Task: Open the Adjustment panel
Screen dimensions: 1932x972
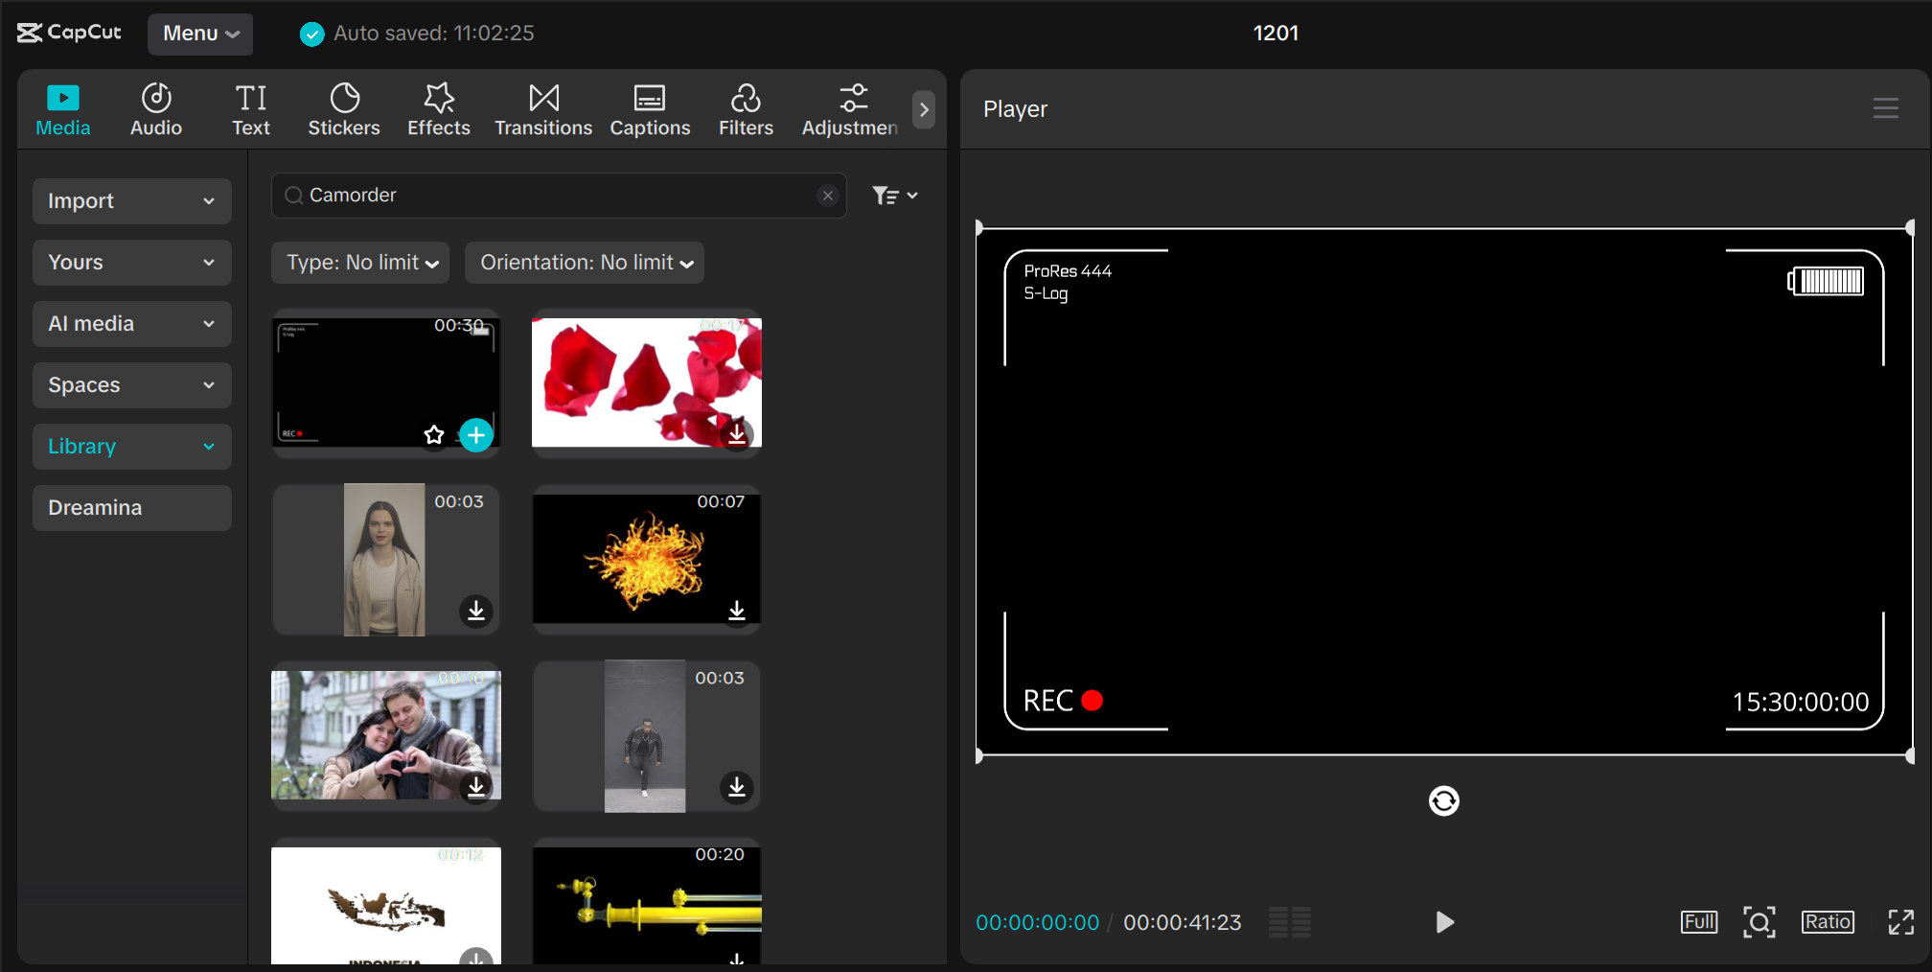Action: point(851,107)
